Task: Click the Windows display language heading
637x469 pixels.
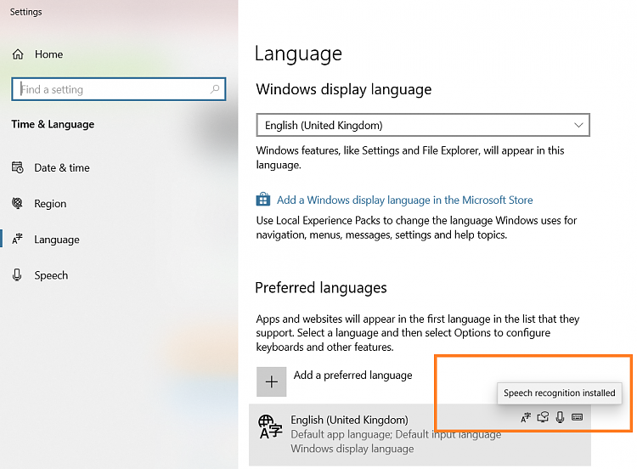Action: pos(344,89)
